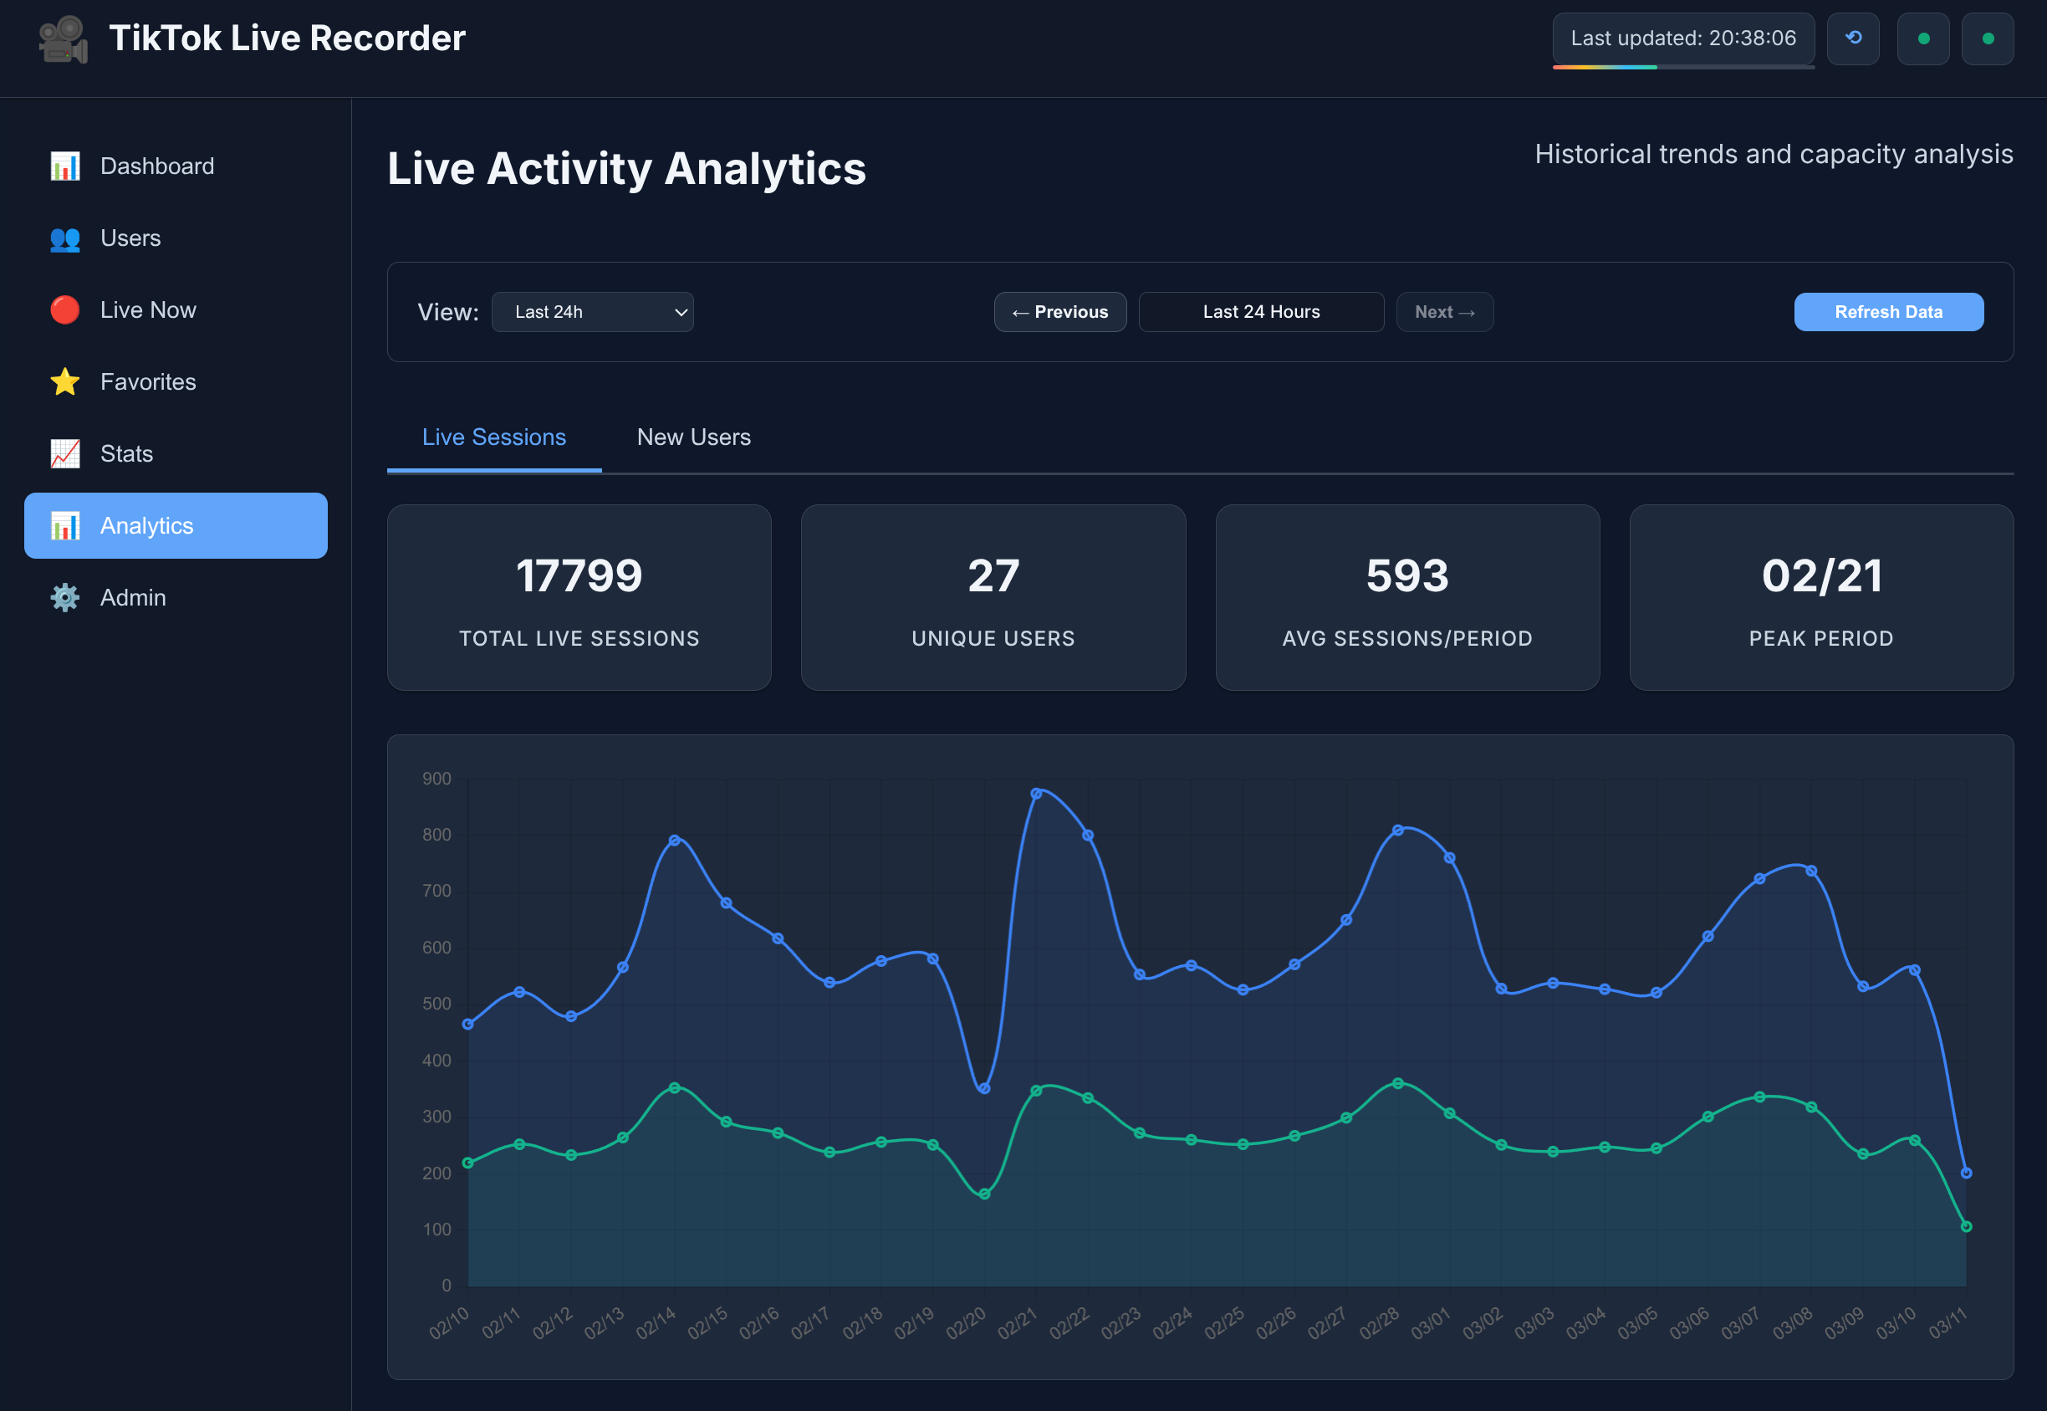
Task: Click the blue refresh arrow icon in header
Action: click(1852, 39)
